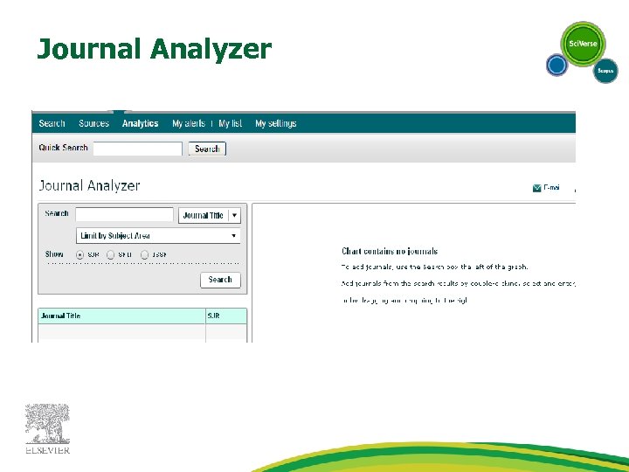Screen dimensions: 629x472
Task: Click the Email envelope icon
Action: [x=536, y=188]
